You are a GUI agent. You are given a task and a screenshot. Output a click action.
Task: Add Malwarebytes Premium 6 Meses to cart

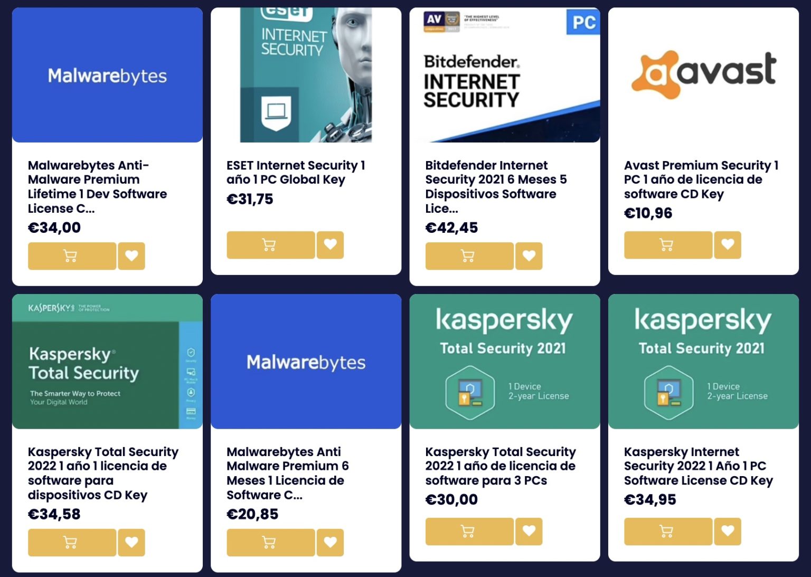(x=270, y=542)
